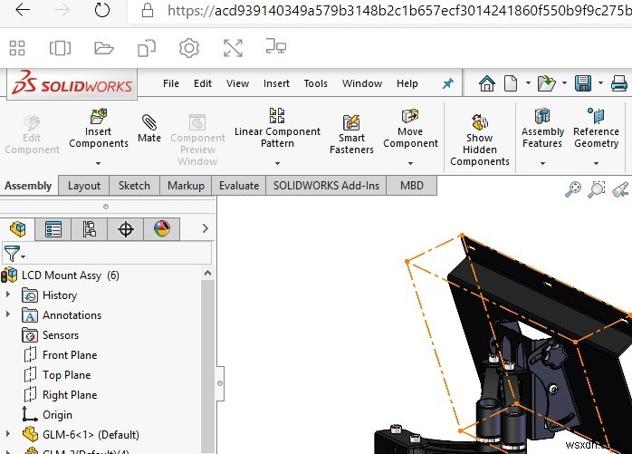Select LCD Mount Assy (6) root
Image resolution: width=632 pixels, height=454 pixels.
click(x=61, y=275)
